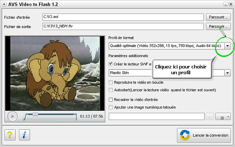Uncheck Créer le lecteur SWF checkbox
Screen dimensions: 235x147
pyautogui.click(x=111, y=64)
